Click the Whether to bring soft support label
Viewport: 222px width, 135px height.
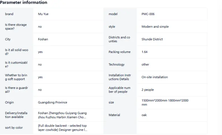(16, 77)
